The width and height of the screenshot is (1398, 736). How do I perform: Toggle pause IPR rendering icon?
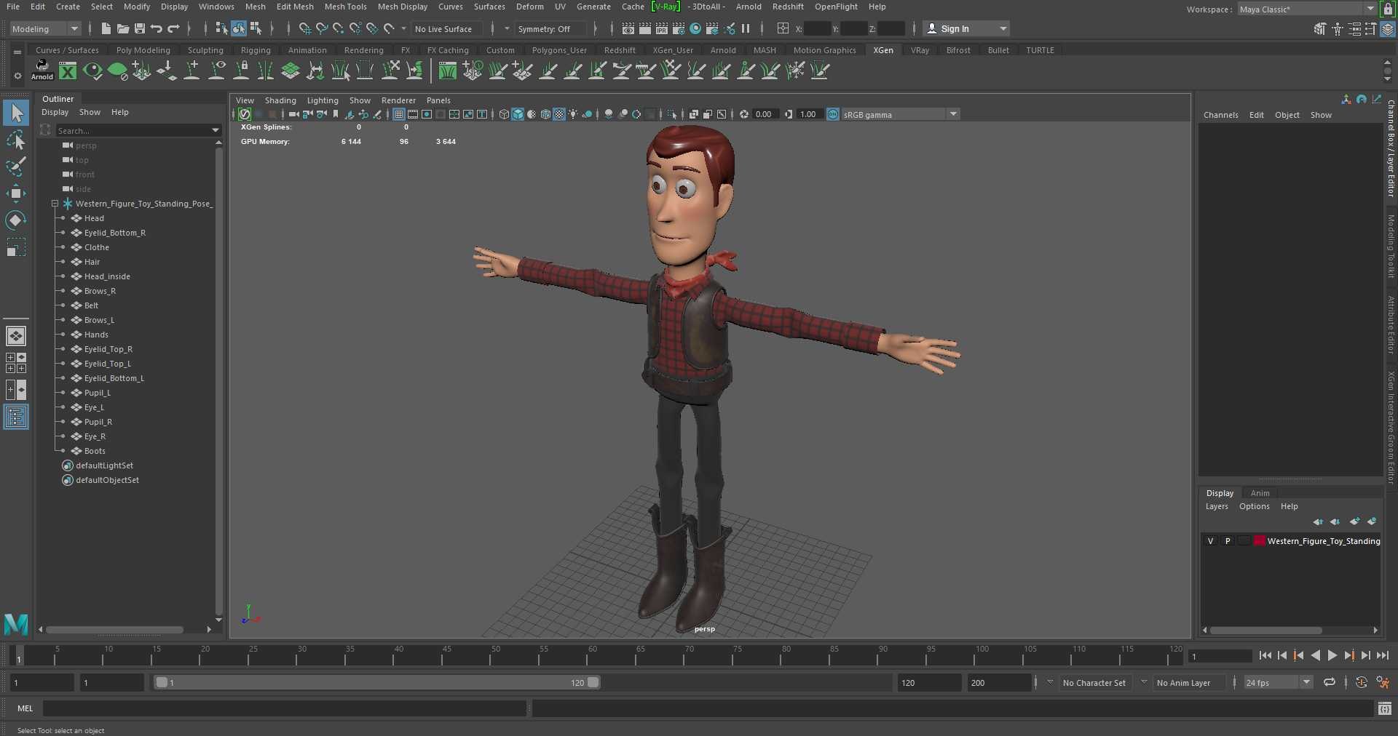coord(746,28)
